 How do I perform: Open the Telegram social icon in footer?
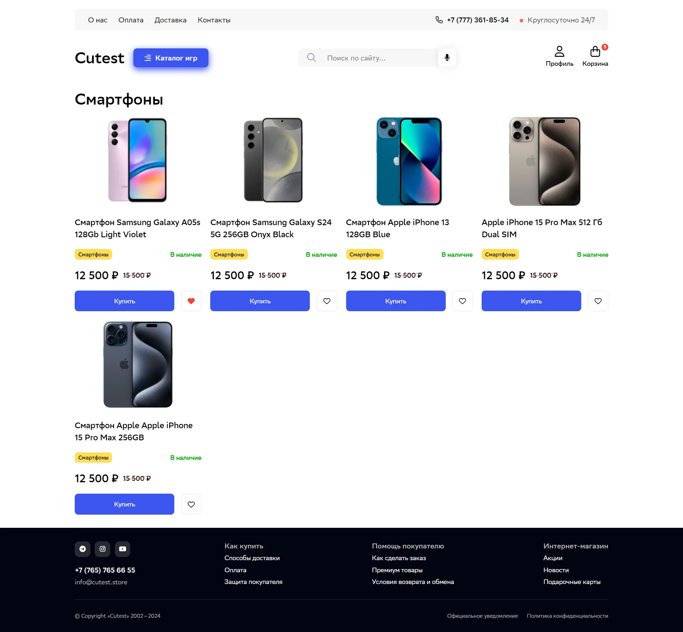coord(83,549)
